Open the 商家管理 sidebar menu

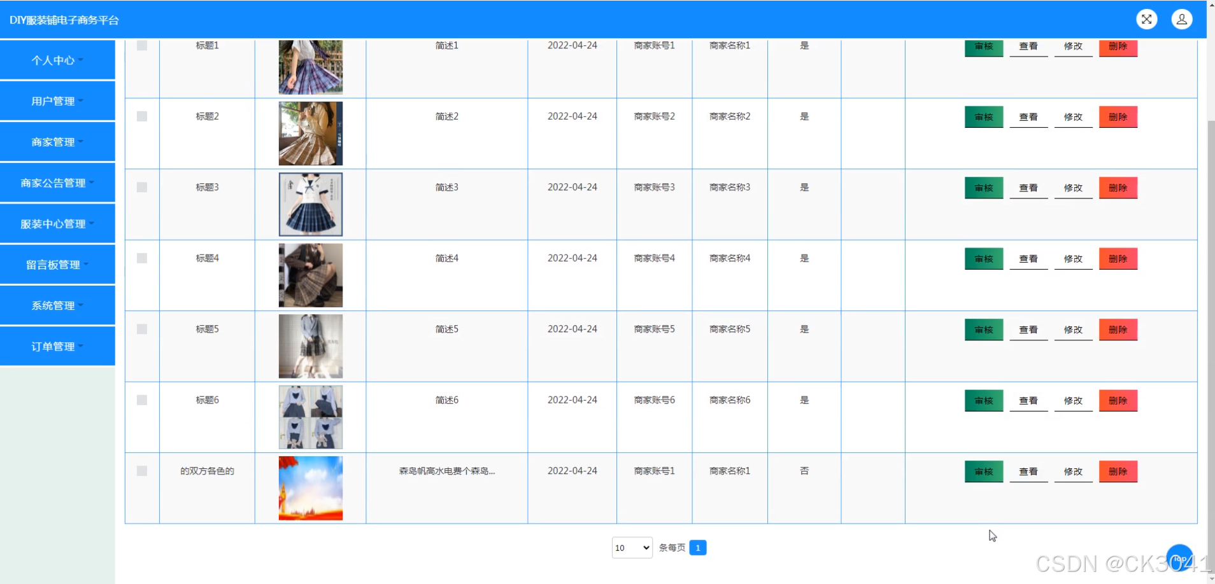click(x=57, y=142)
